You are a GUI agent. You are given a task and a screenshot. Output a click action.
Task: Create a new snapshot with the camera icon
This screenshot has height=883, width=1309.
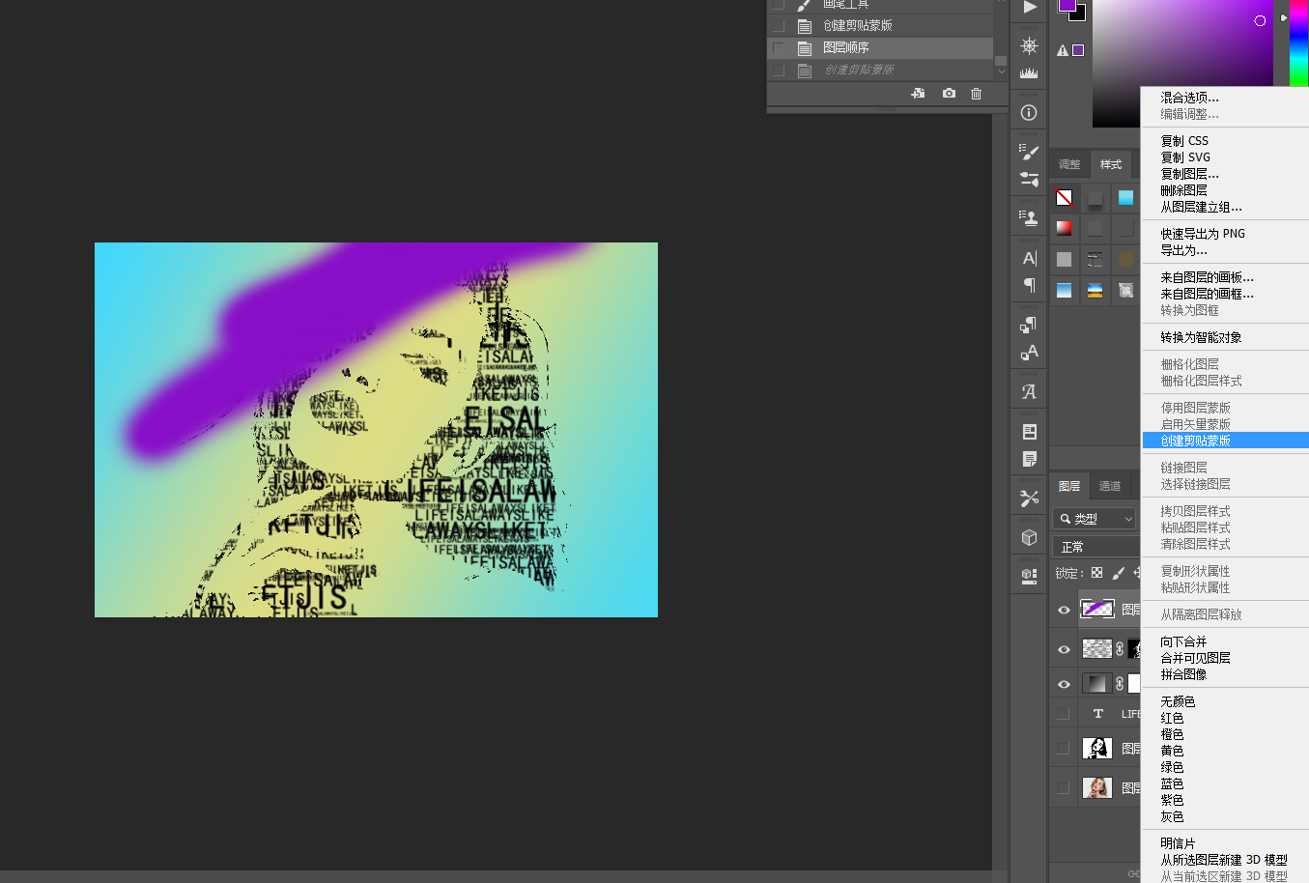click(948, 93)
